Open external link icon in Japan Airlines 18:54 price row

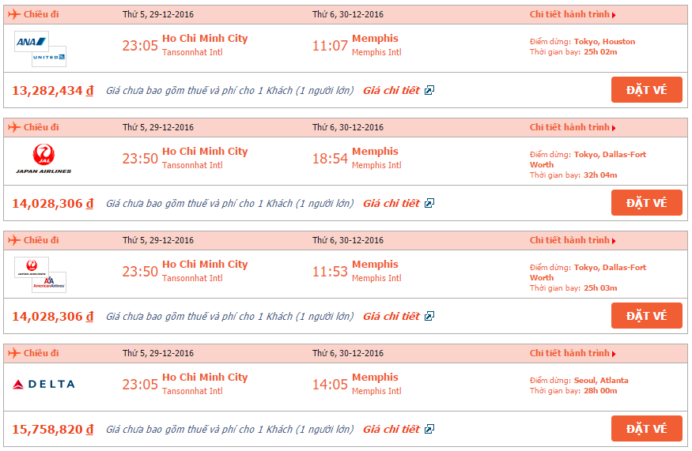429,203
